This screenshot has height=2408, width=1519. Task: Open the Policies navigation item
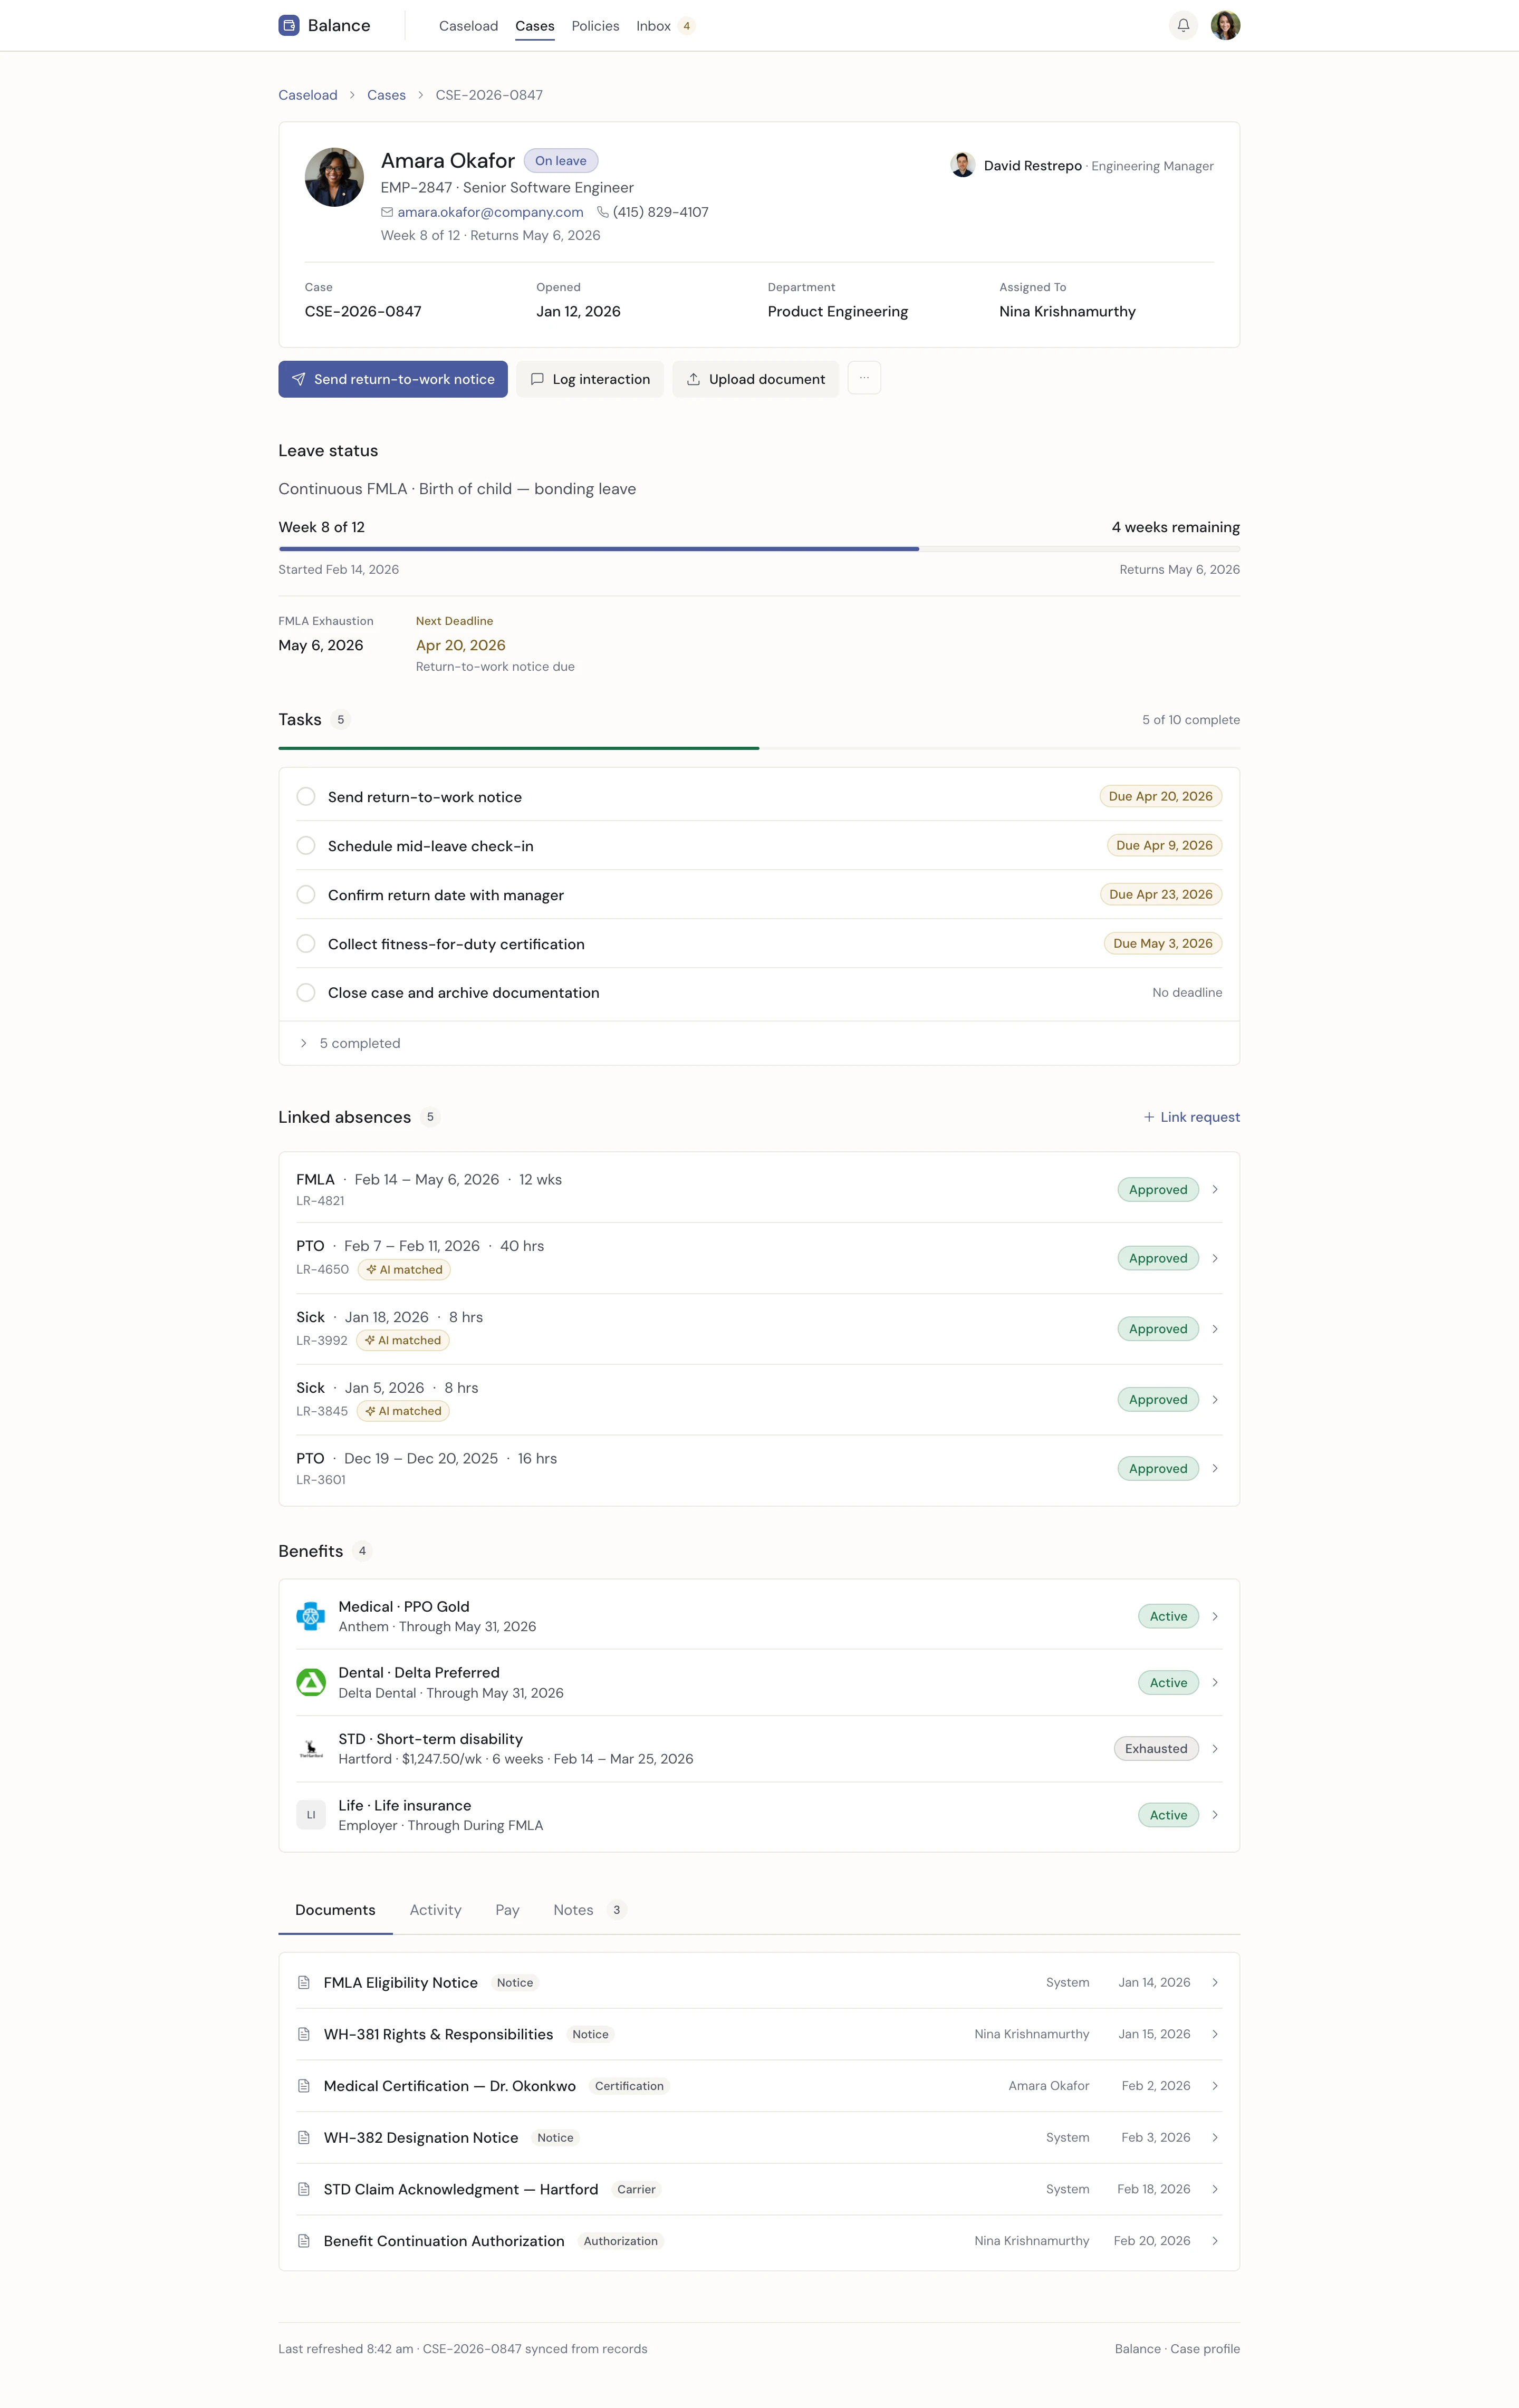(x=595, y=25)
